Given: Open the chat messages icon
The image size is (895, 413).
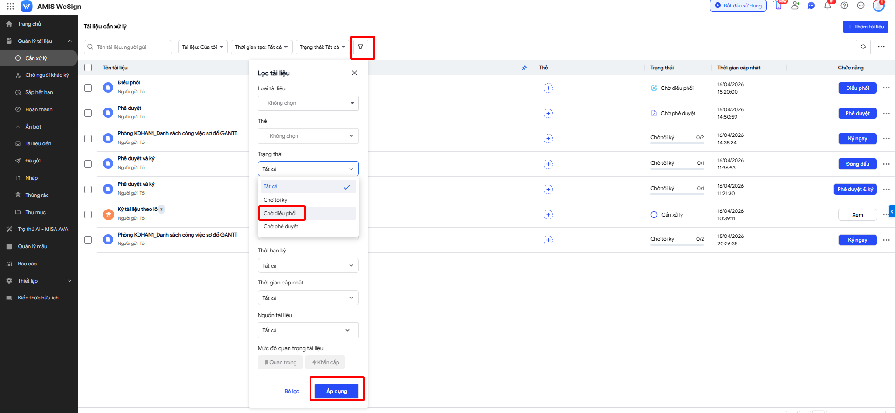Looking at the screenshot, I should 811,6.
